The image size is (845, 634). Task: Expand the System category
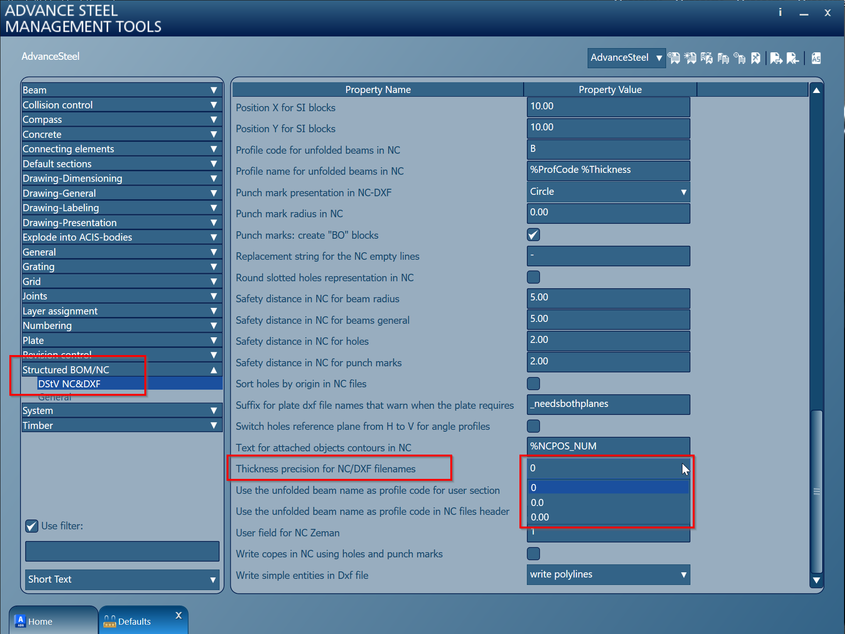pyautogui.click(x=121, y=410)
